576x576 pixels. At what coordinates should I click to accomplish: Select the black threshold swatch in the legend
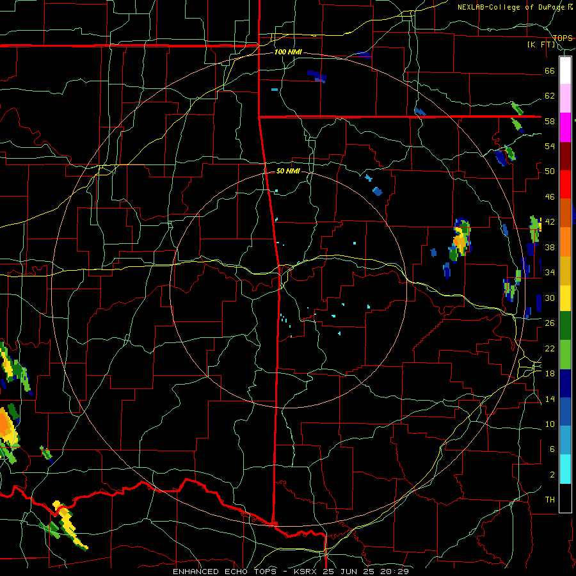click(565, 498)
